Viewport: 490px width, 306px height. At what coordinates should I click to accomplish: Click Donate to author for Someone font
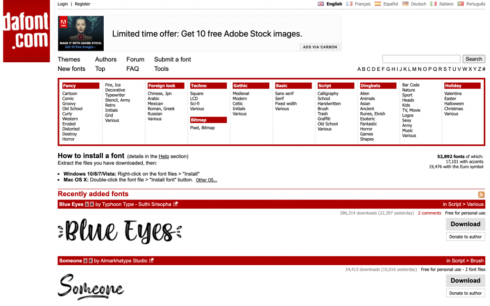(465, 293)
